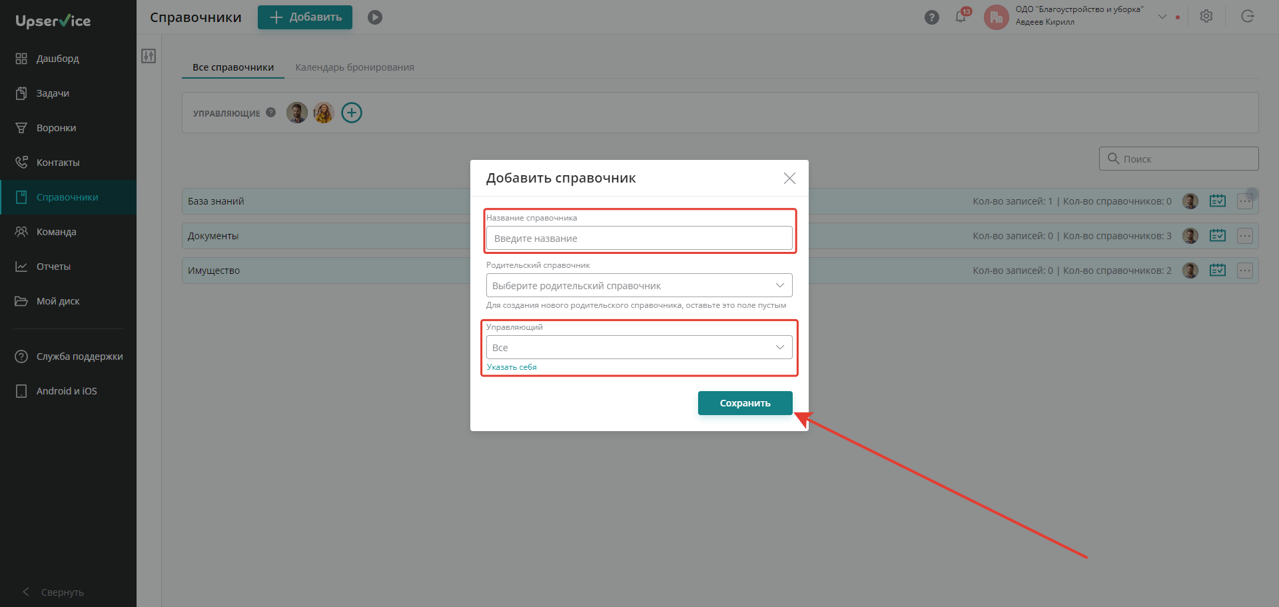Click the Введите название input field

(639, 239)
